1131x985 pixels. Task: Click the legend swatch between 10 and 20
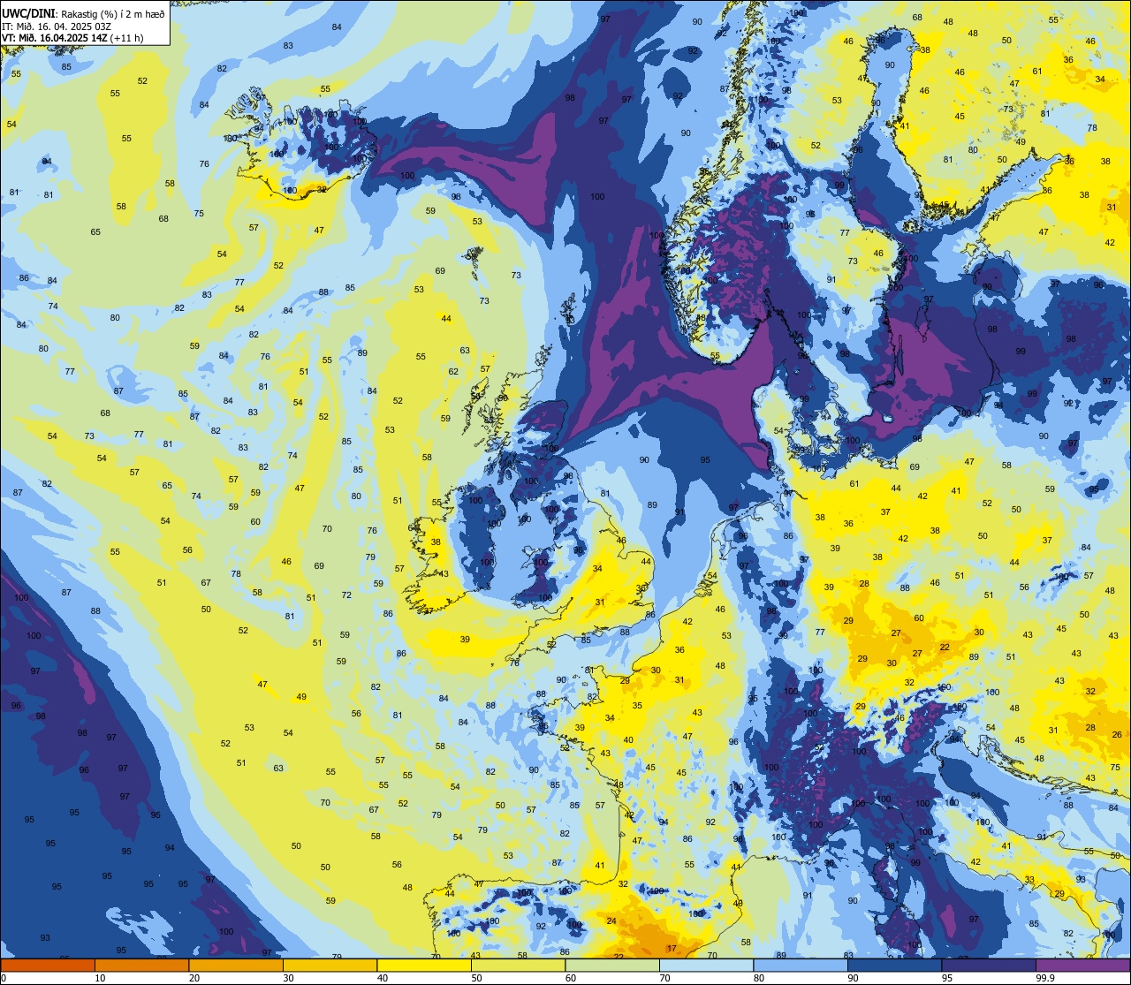141,965
